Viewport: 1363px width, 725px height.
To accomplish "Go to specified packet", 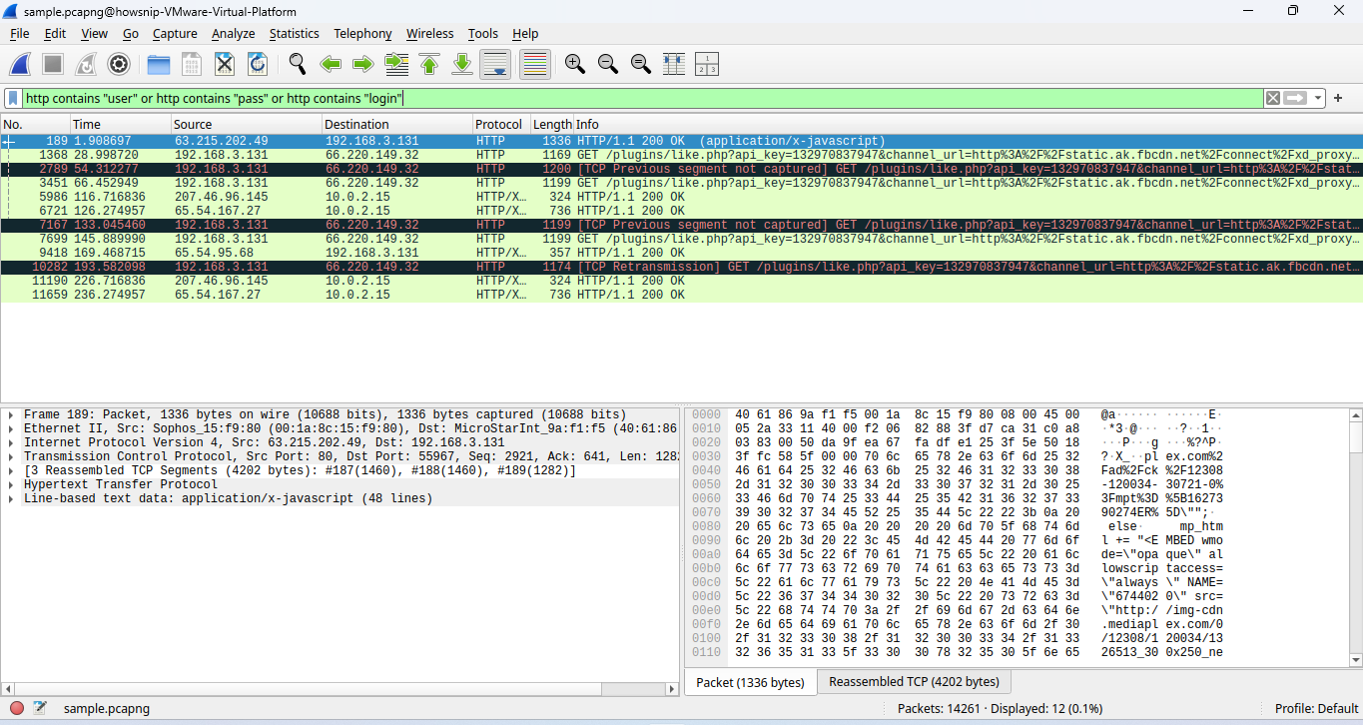I will point(396,64).
